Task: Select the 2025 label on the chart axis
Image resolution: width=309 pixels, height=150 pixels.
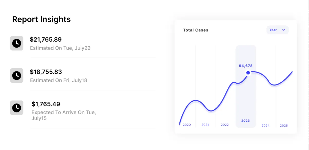Action: 284,126
